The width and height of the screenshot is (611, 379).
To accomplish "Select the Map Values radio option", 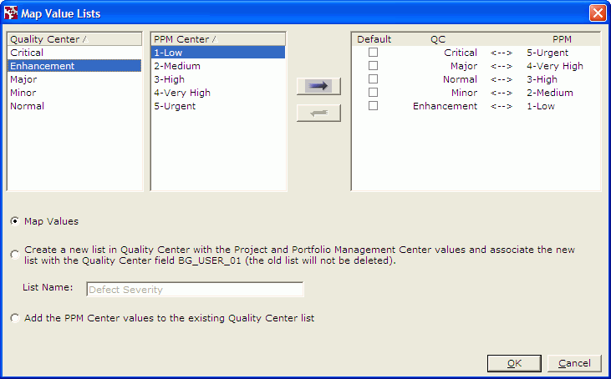I will tap(15, 221).
